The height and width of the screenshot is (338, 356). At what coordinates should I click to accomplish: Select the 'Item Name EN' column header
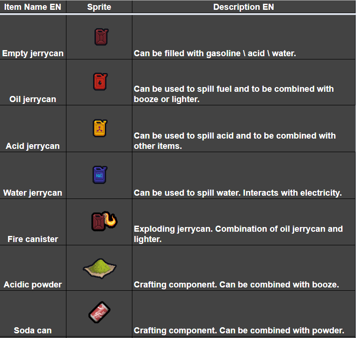pyautogui.click(x=33, y=7)
